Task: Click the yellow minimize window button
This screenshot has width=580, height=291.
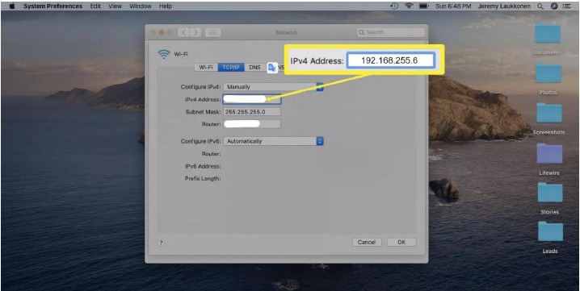Action: 162,32
